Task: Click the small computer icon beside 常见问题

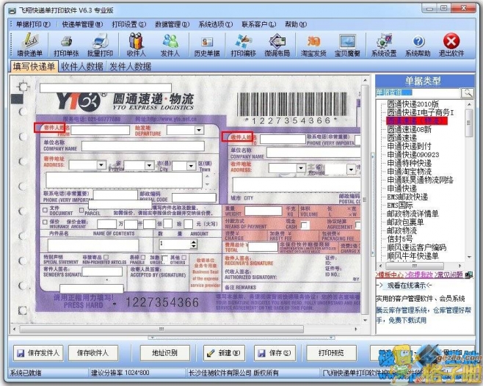Action: [x=469, y=274]
